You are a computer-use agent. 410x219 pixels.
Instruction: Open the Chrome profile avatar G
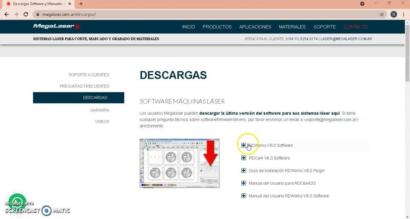click(x=394, y=15)
